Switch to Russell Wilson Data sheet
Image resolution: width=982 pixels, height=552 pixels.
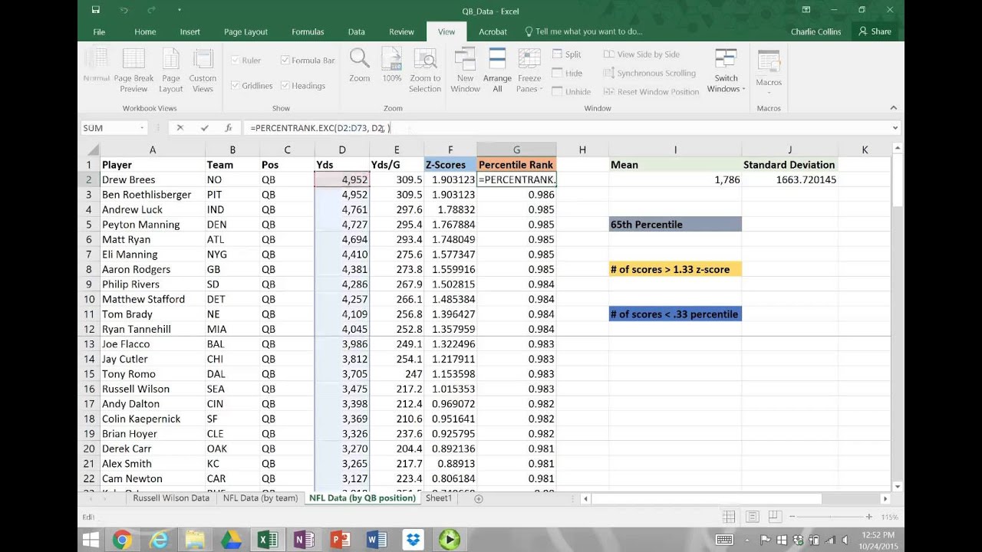click(171, 498)
